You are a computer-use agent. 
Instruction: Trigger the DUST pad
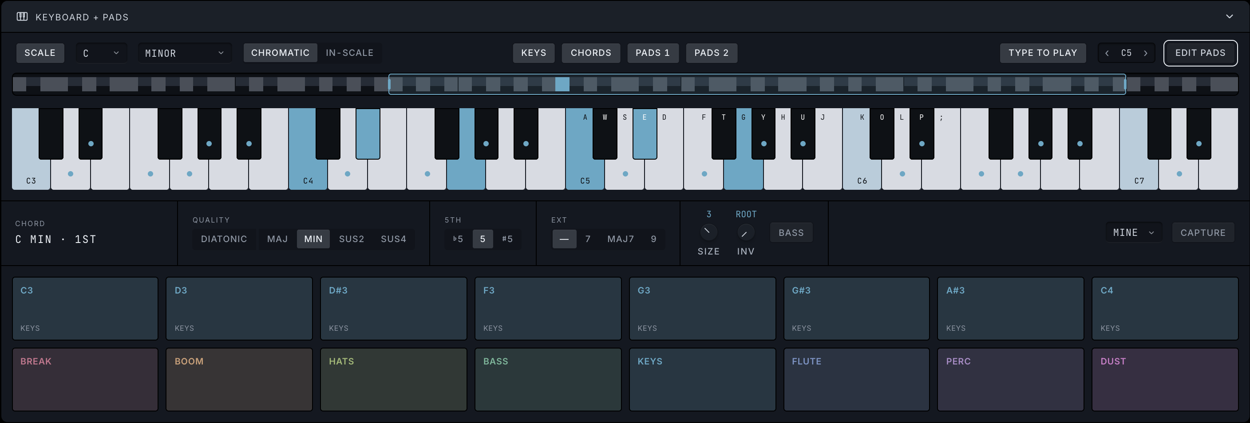pos(1165,380)
